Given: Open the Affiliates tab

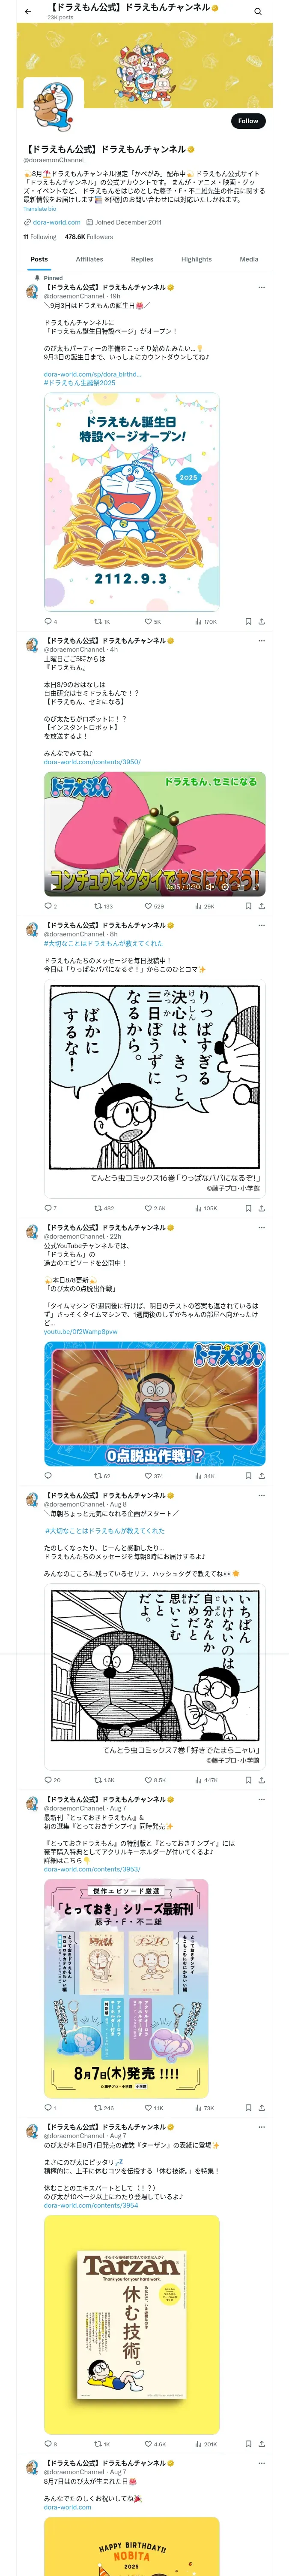Looking at the screenshot, I should point(89,259).
